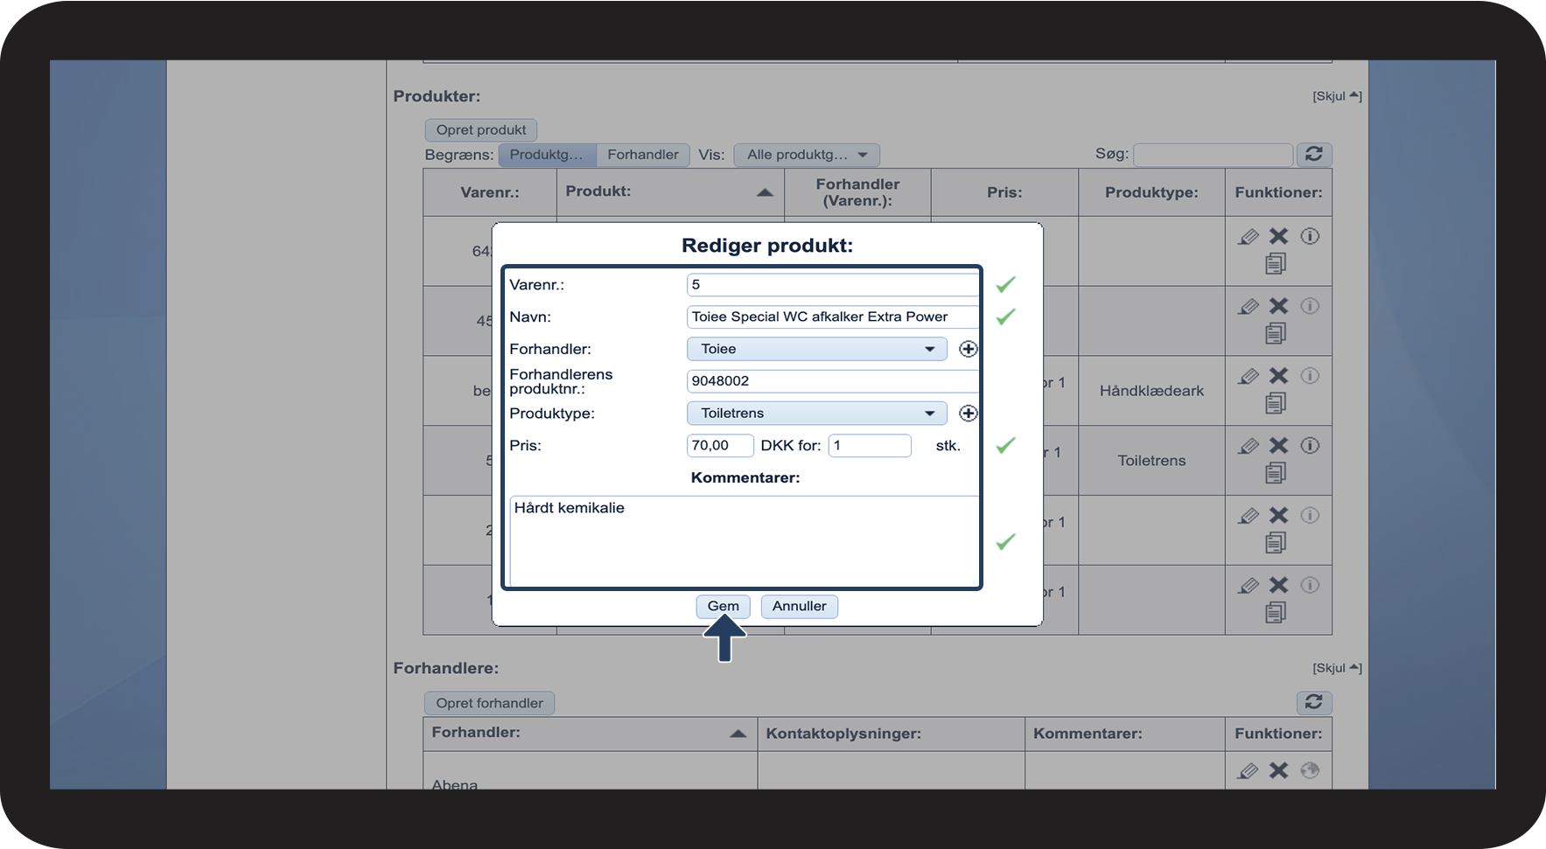Hide Produkter section using Skjul
The image size is (1546, 849).
pyautogui.click(x=1336, y=96)
